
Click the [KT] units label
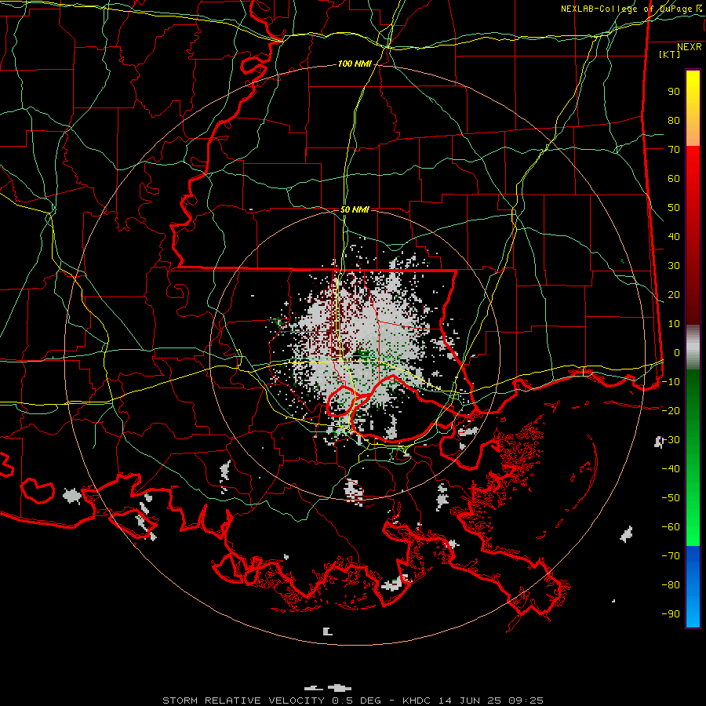pyautogui.click(x=670, y=54)
